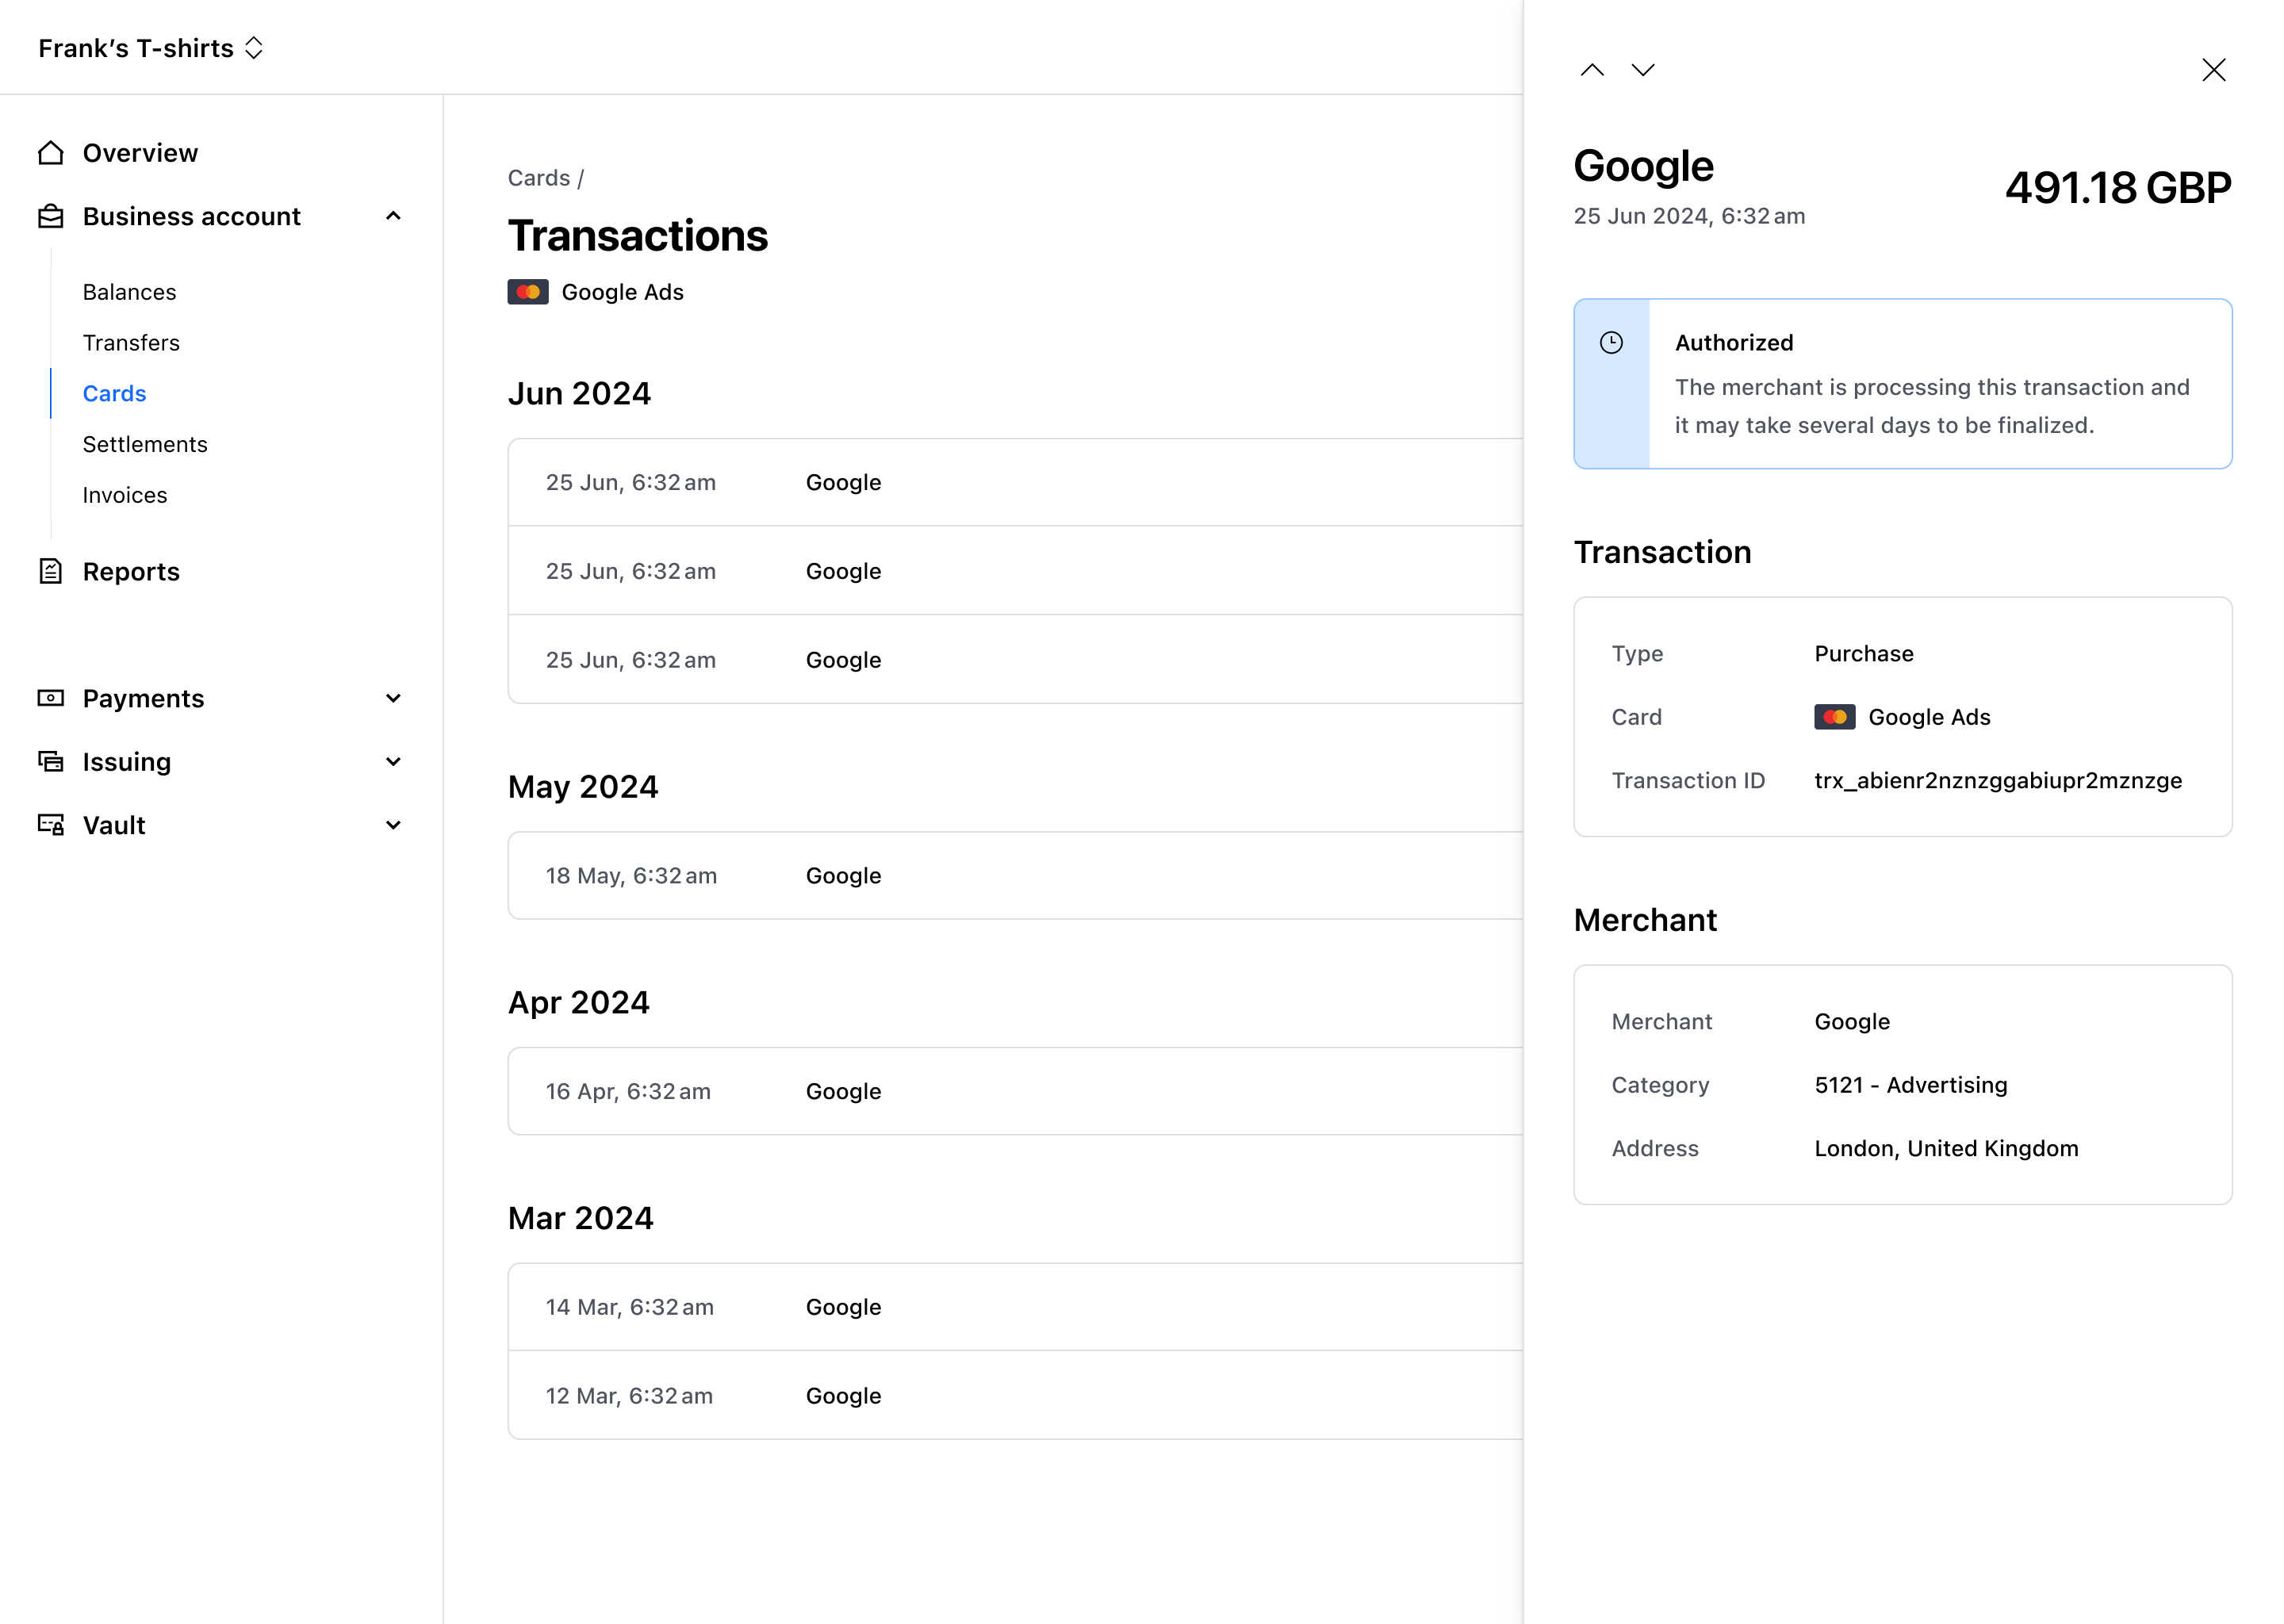Click the Google merchant value
Image resolution: width=2284 pixels, height=1624 pixels.
click(x=1852, y=1021)
